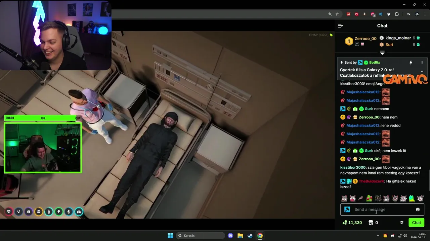Click the Send a message input field
Image resolution: width=430 pixels, height=241 pixels.
[x=382, y=210]
